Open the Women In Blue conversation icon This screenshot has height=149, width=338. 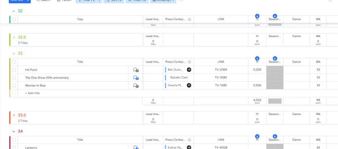pos(136,85)
